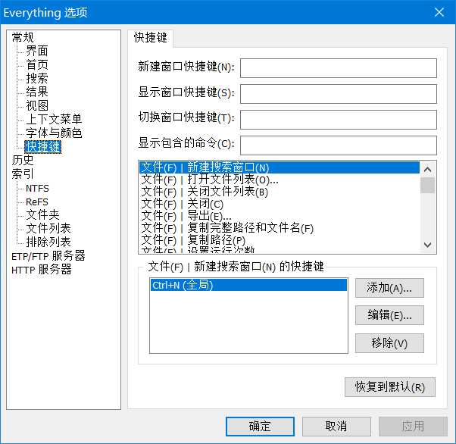Open 字体与颜色 settings
Screen dimensions: 456x444
click(x=54, y=133)
